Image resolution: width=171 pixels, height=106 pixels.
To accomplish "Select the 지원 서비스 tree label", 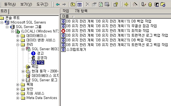I will 35,94.
